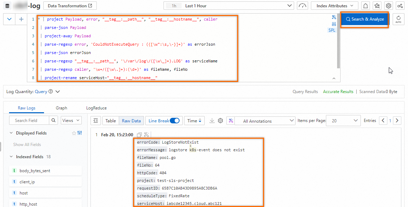Click the dashboard gauge icon
This screenshot has height=207, width=408.
coord(303,6)
